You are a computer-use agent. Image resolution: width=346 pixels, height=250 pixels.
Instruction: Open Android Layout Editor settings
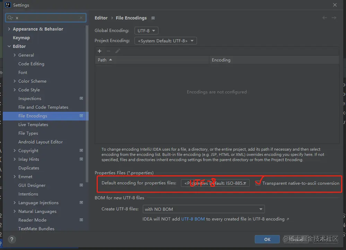click(41, 142)
